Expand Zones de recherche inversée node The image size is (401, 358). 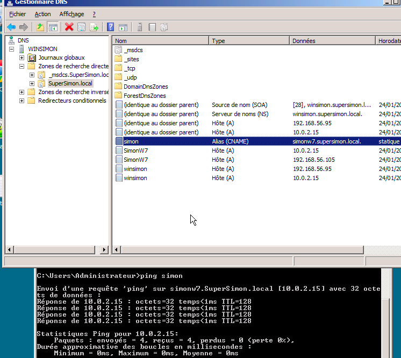pos(22,92)
